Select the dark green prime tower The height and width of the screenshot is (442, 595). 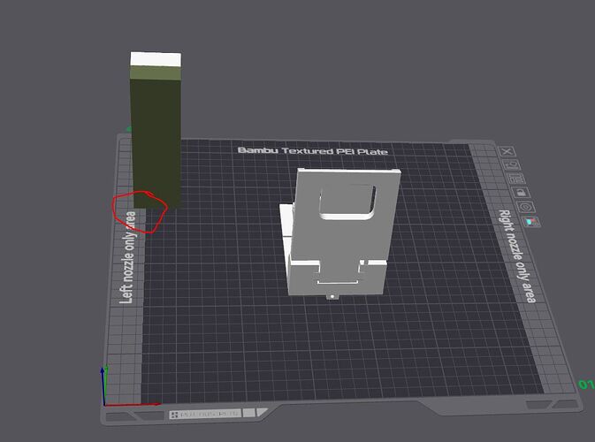coord(156,144)
